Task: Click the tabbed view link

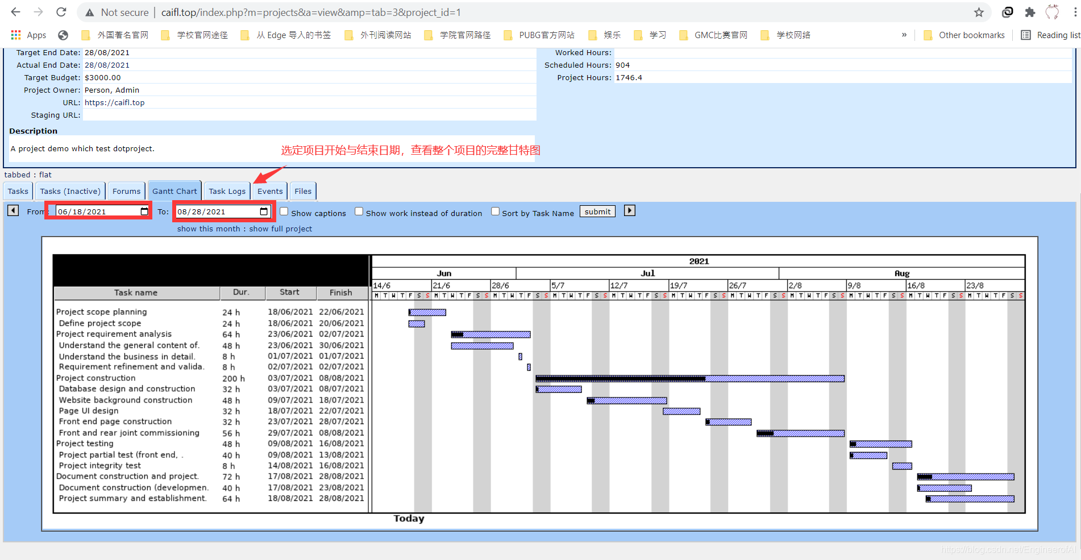Action: point(17,175)
